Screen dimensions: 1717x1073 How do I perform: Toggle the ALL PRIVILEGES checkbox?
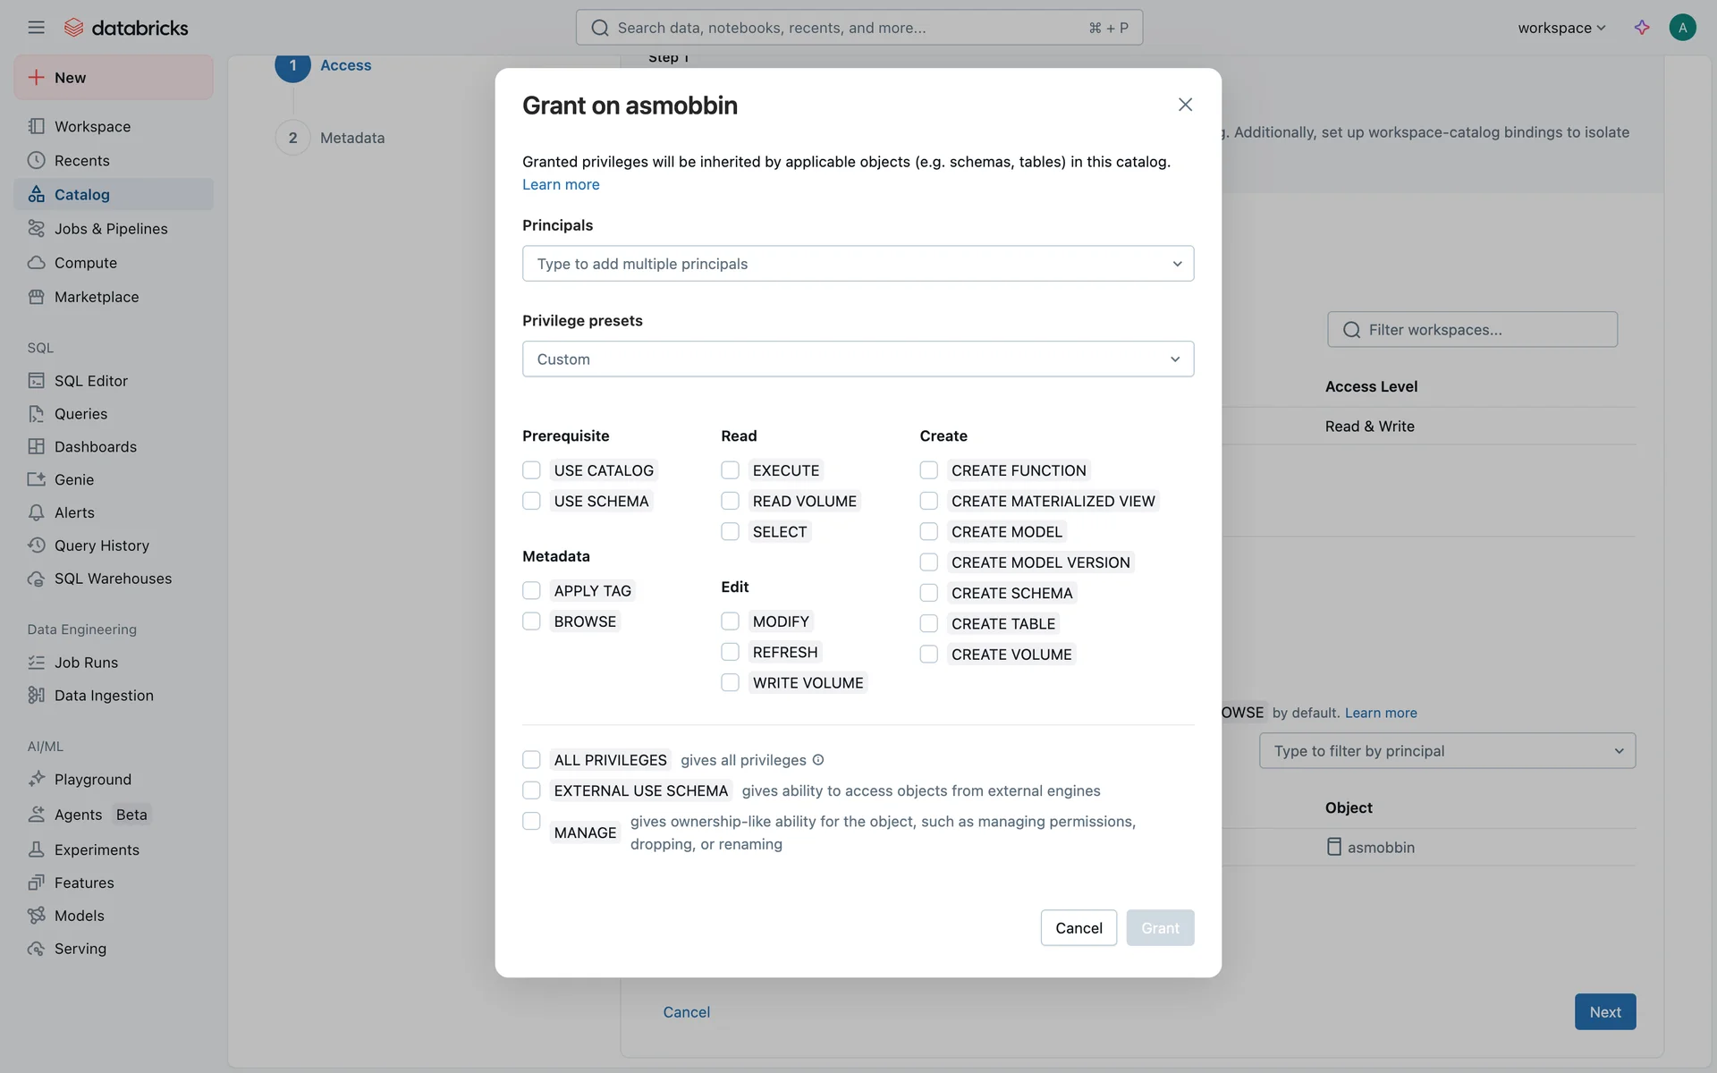[531, 760]
